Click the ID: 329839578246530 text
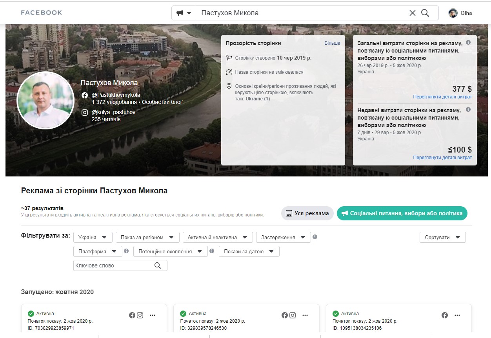 click(203, 328)
